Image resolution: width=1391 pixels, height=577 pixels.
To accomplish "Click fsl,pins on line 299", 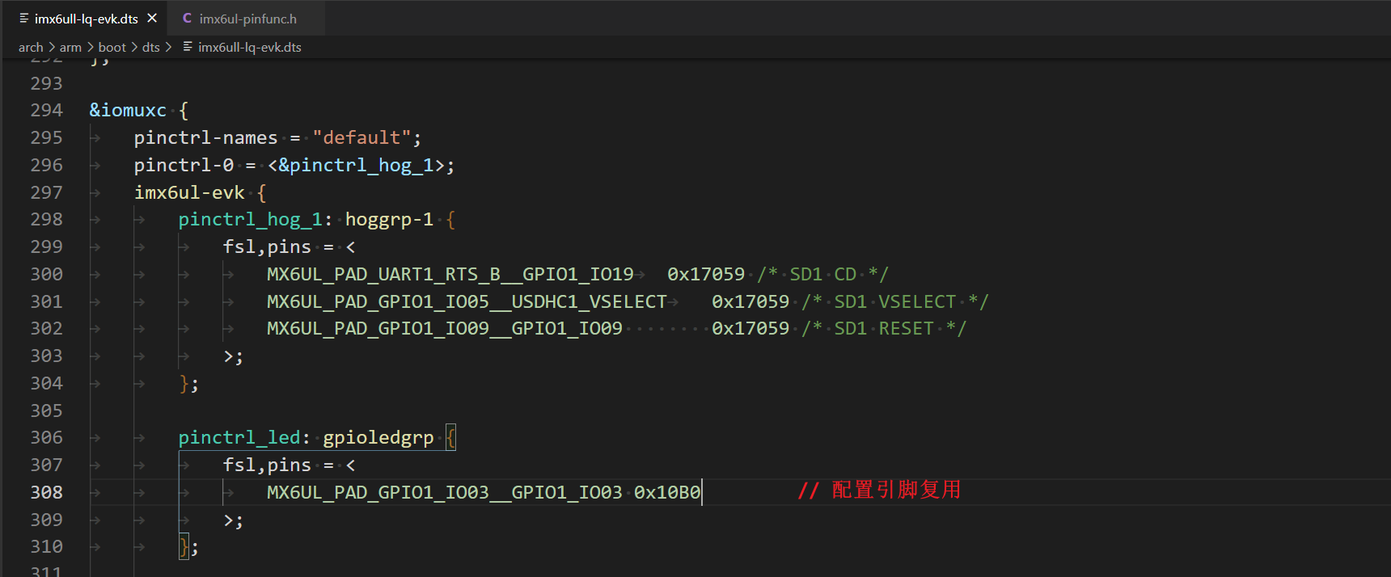I will [x=267, y=246].
